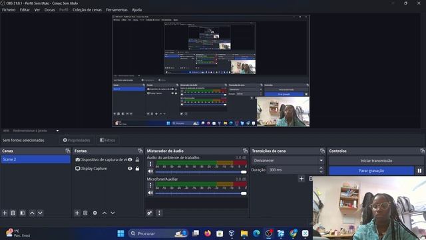Open the Docas menu
This screenshot has width=426, height=240.
[x=50, y=10]
